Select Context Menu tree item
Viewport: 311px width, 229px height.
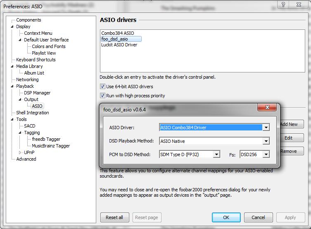(38, 33)
